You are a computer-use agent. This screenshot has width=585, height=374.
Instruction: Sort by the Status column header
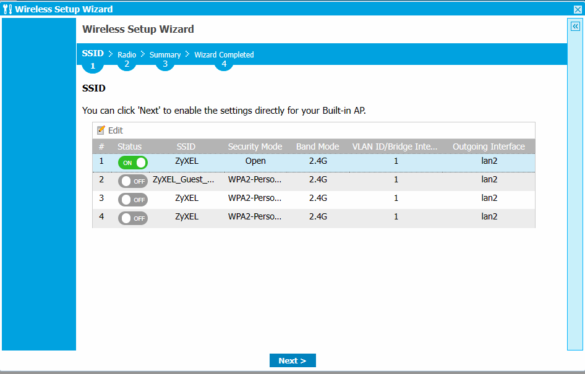click(129, 147)
